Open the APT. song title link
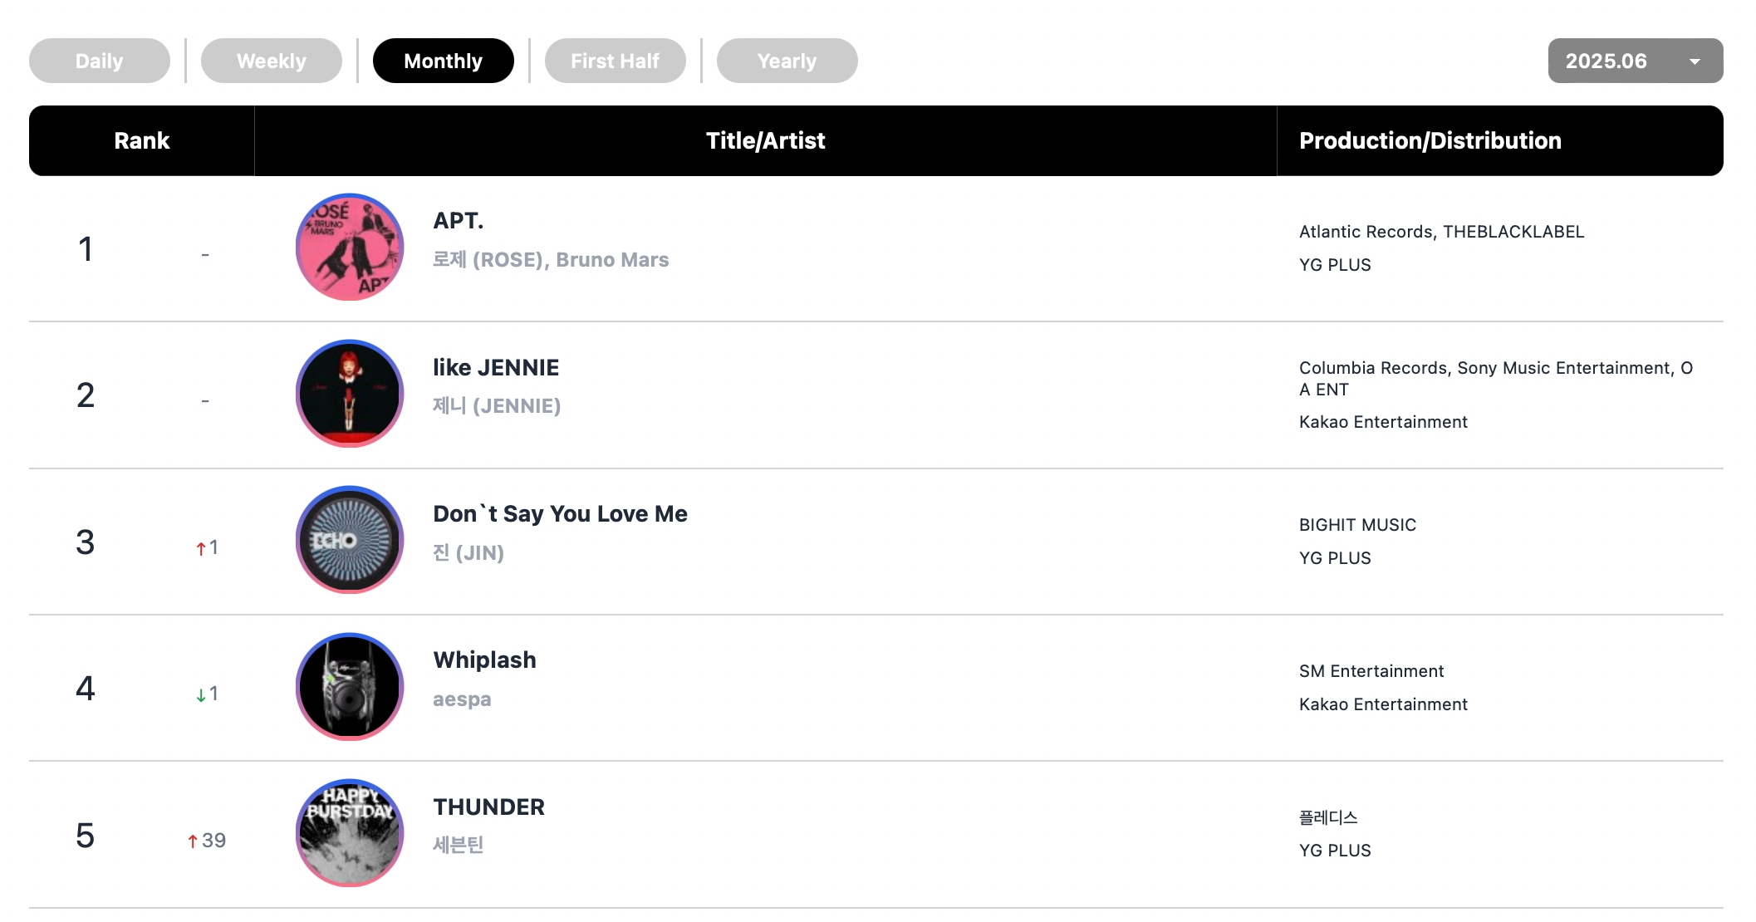The image size is (1756, 922). pos(459,221)
